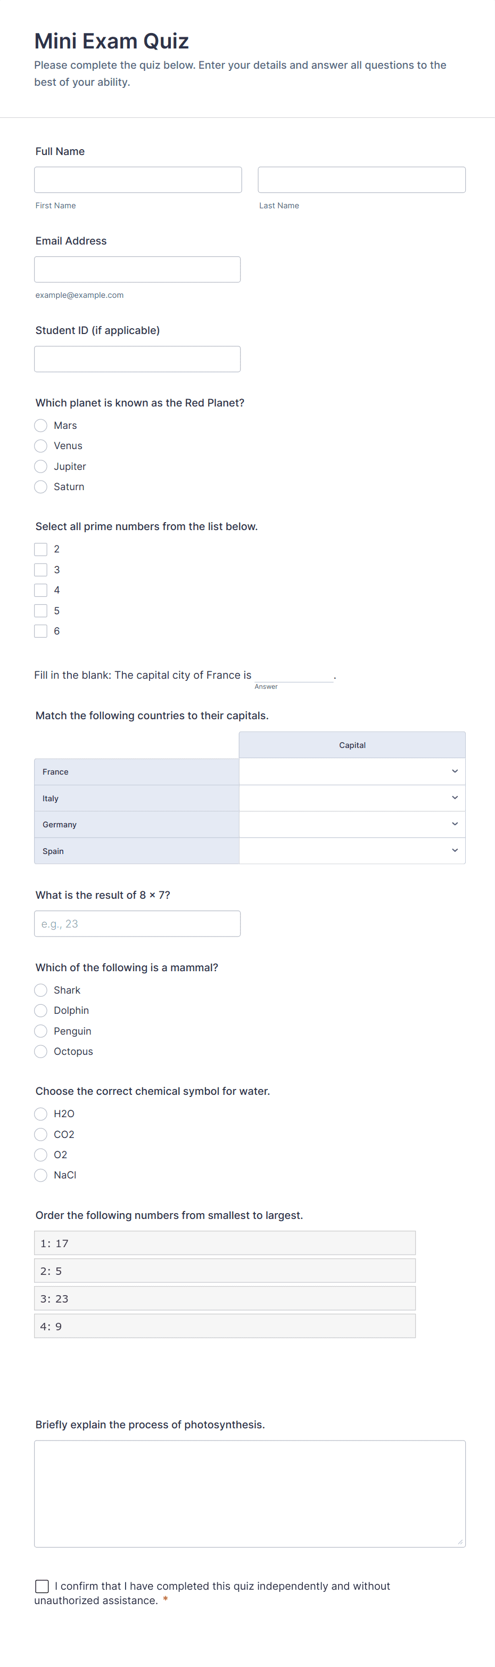The width and height of the screenshot is (495, 1667).
Task: Check prime number 2 checkbox
Action: 40,549
